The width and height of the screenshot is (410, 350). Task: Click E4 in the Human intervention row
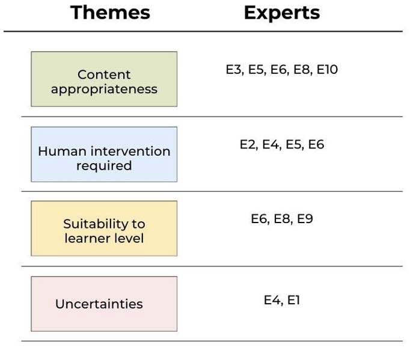click(271, 145)
